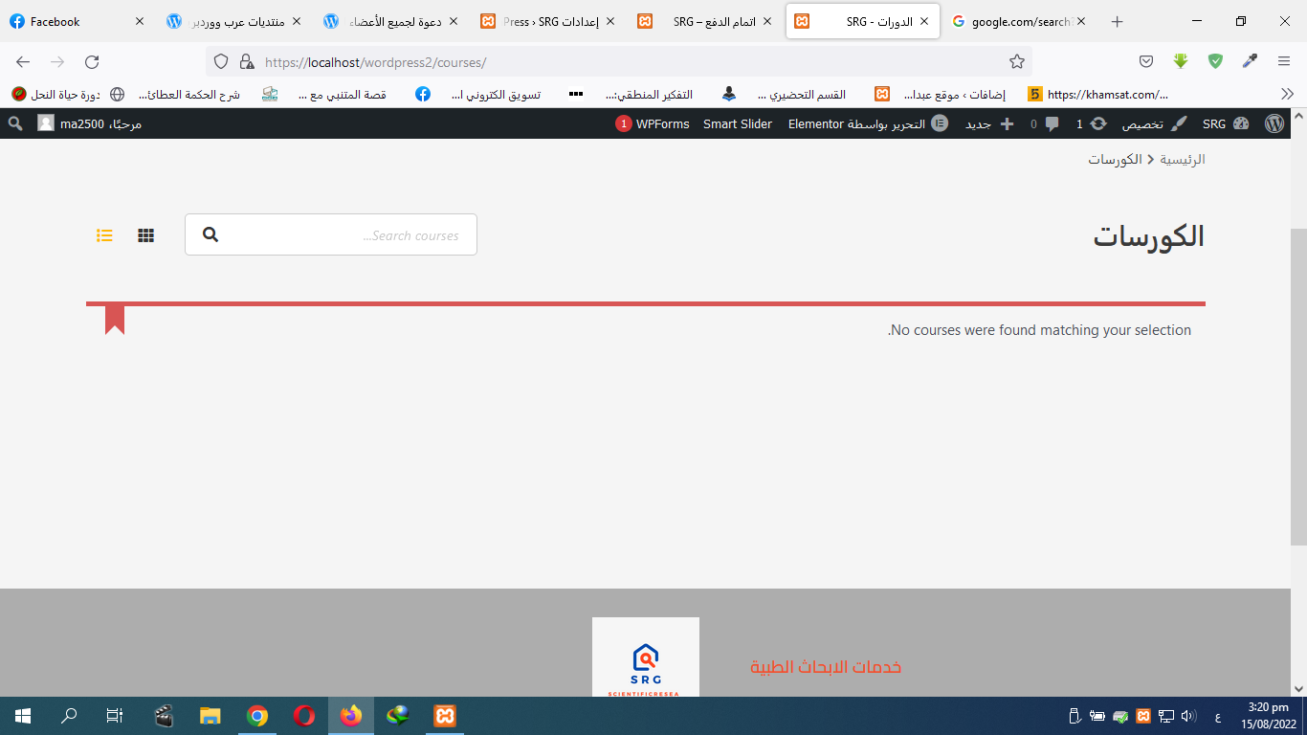Open the شرح الحكمة العطائ bookmark

coord(175,94)
